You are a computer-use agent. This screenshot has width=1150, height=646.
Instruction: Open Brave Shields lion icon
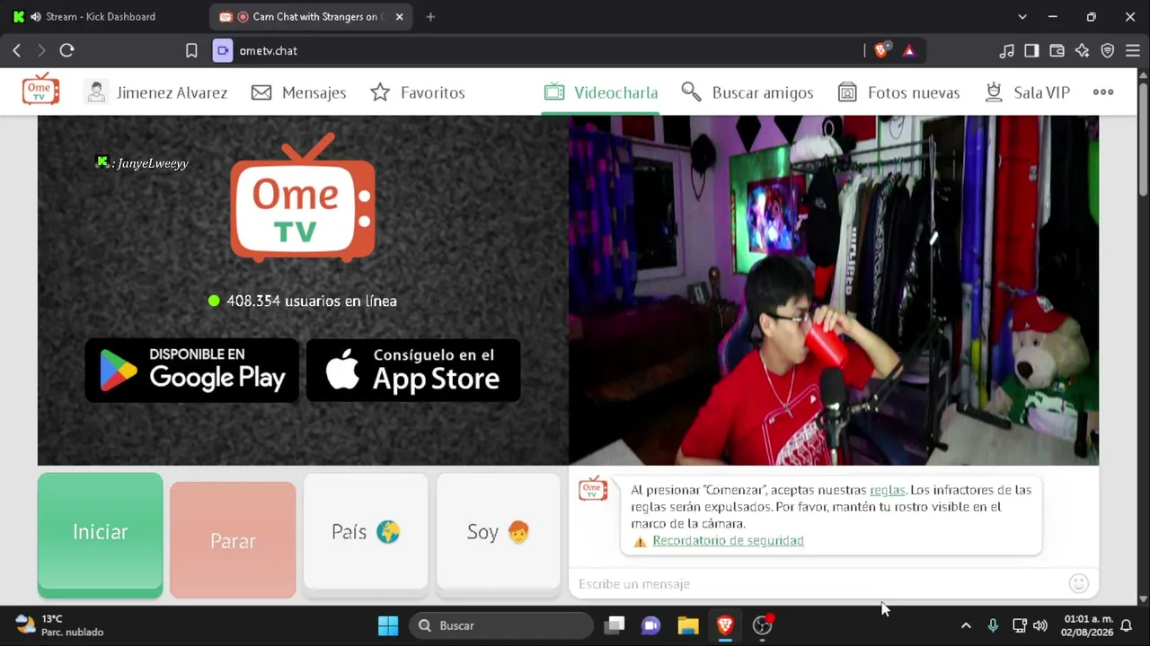pyautogui.click(x=881, y=50)
